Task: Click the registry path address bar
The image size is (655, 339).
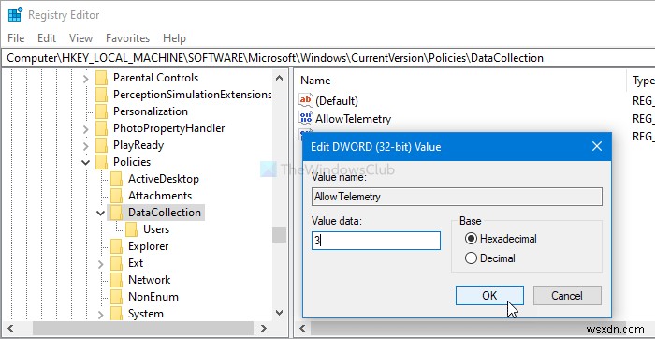Action: click(327, 58)
